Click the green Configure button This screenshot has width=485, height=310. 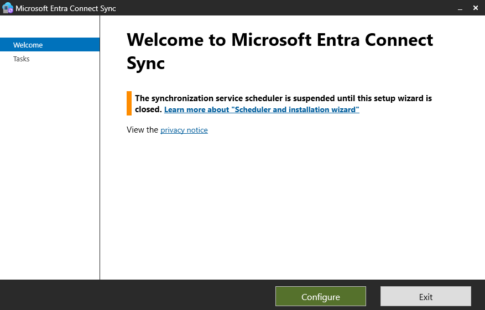coord(320,296)
